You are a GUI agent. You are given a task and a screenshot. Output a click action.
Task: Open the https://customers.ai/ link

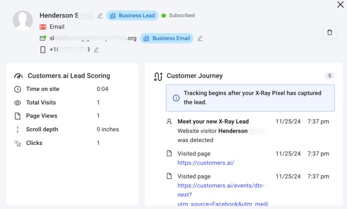(205, 163)
